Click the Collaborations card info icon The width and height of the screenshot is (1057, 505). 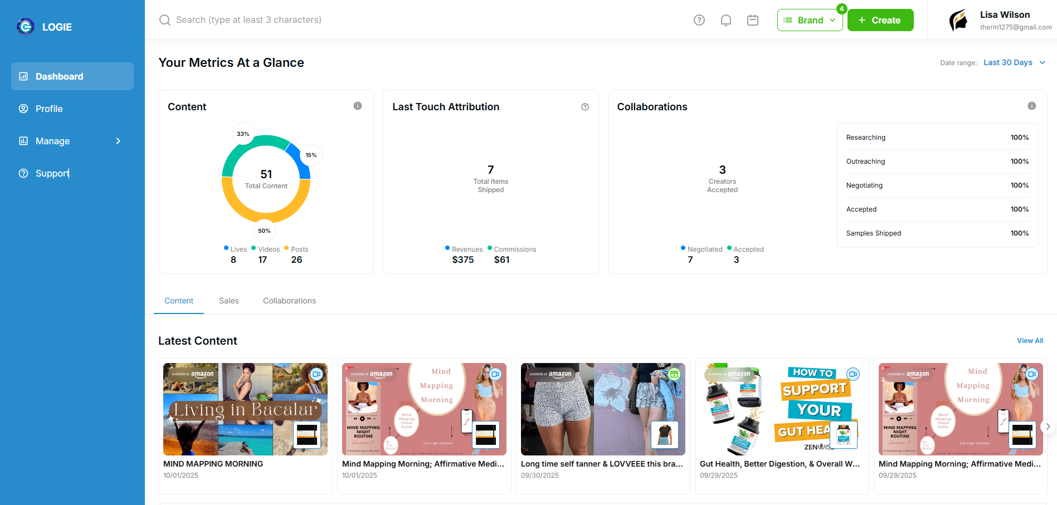[1031, 106]
